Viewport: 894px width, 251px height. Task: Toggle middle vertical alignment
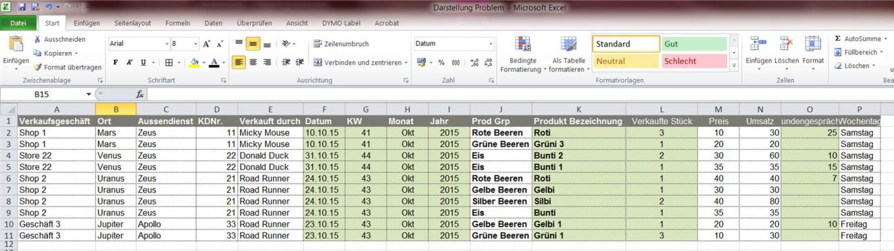pyautogui.click(x=253, y=44)
